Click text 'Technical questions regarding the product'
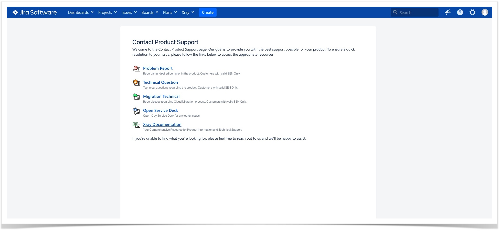Image resolution: width=501 pixels, height=231 pixels. coord(170,88)
